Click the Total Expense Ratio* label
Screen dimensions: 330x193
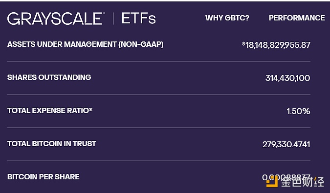[x=50, y=110]
